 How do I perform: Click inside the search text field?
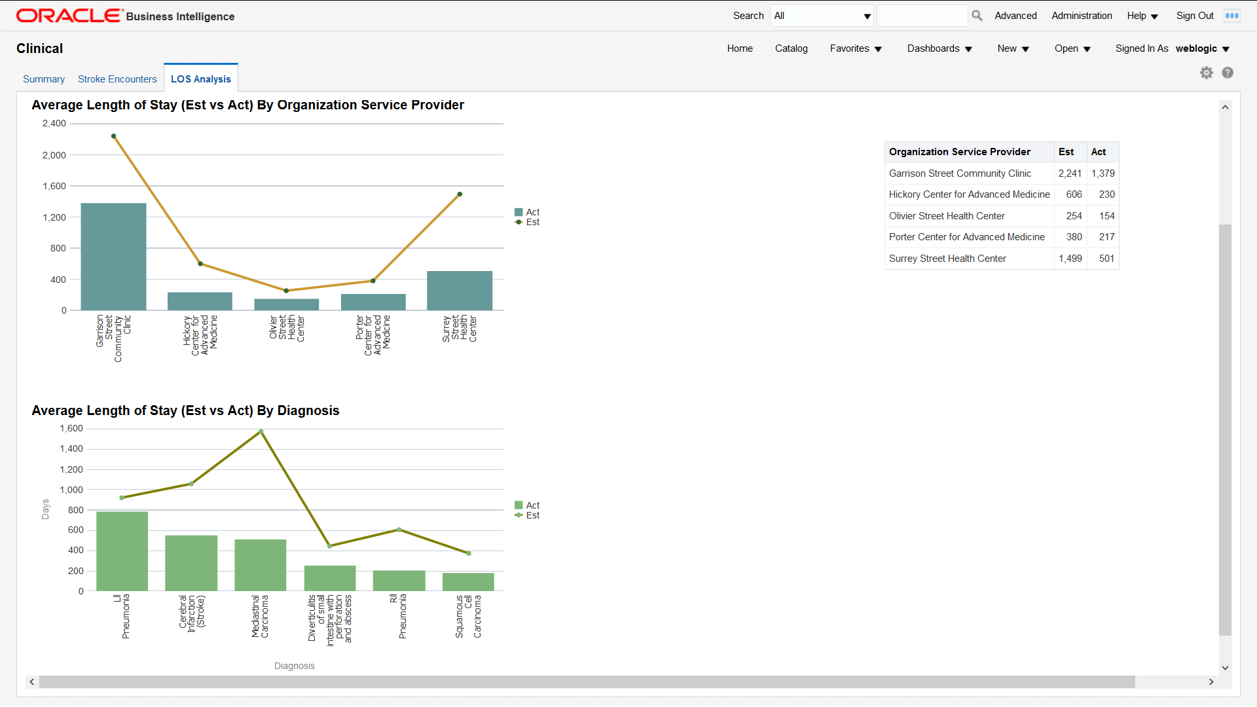click(922, 15)
